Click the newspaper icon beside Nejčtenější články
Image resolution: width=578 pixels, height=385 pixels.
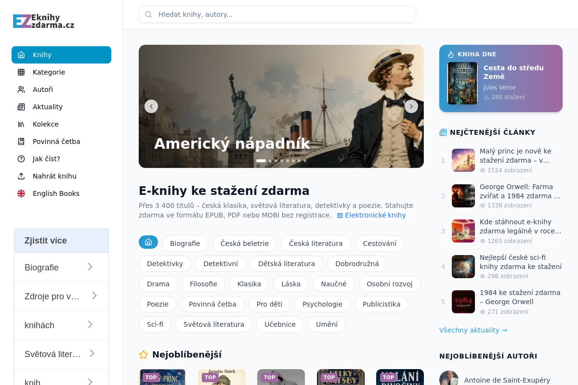pyautogui.click(x=443, y=132)
